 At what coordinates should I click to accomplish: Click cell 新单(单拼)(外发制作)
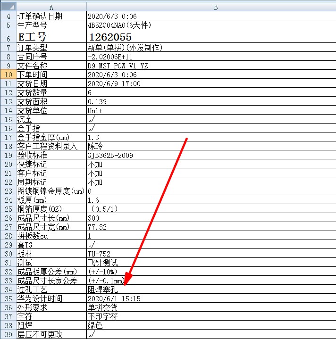click(211, 47)
